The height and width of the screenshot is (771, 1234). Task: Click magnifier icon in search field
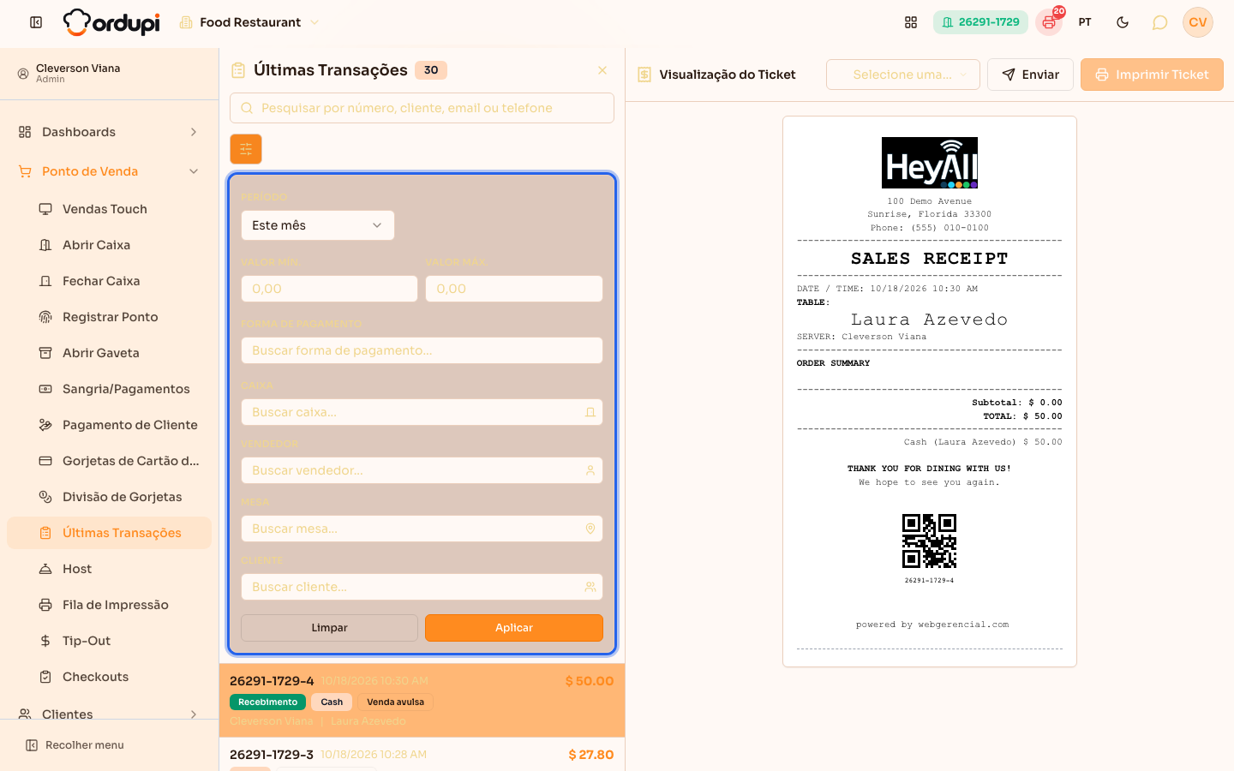point(247,108)
